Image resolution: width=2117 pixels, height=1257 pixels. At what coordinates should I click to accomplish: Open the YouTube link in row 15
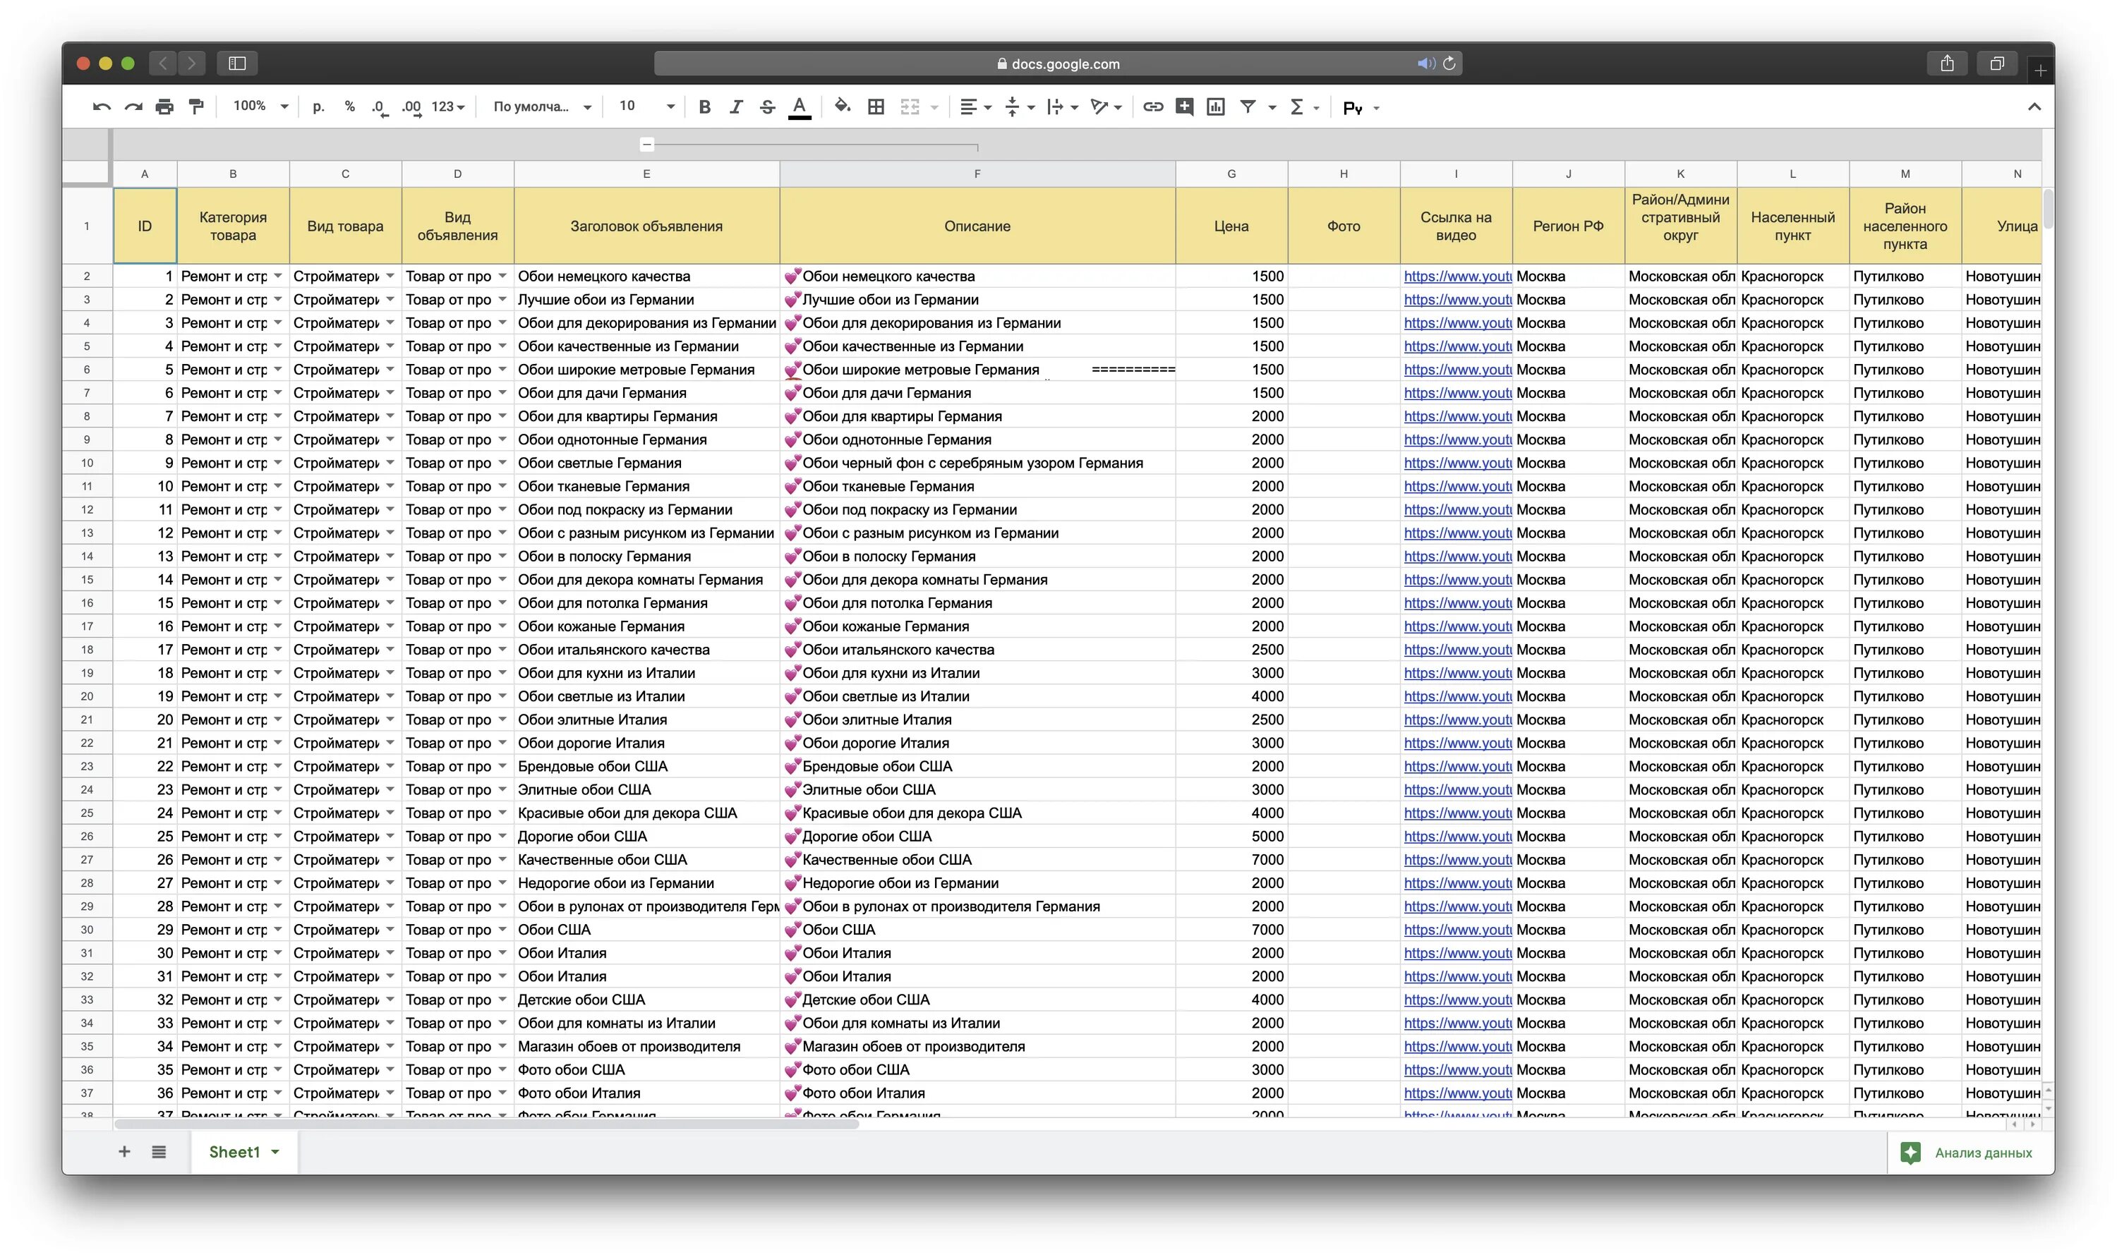click(x=1457, y=581)
